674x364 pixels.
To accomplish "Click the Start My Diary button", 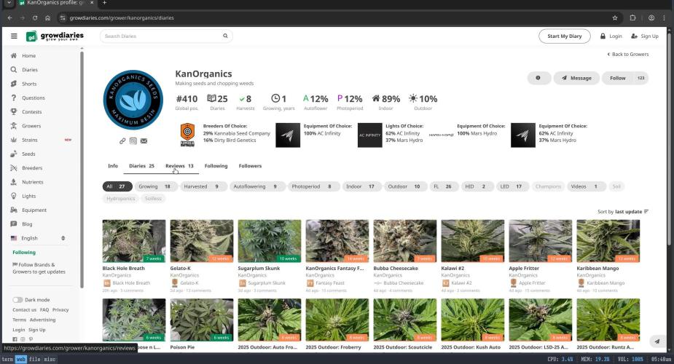I will point(564,36).
